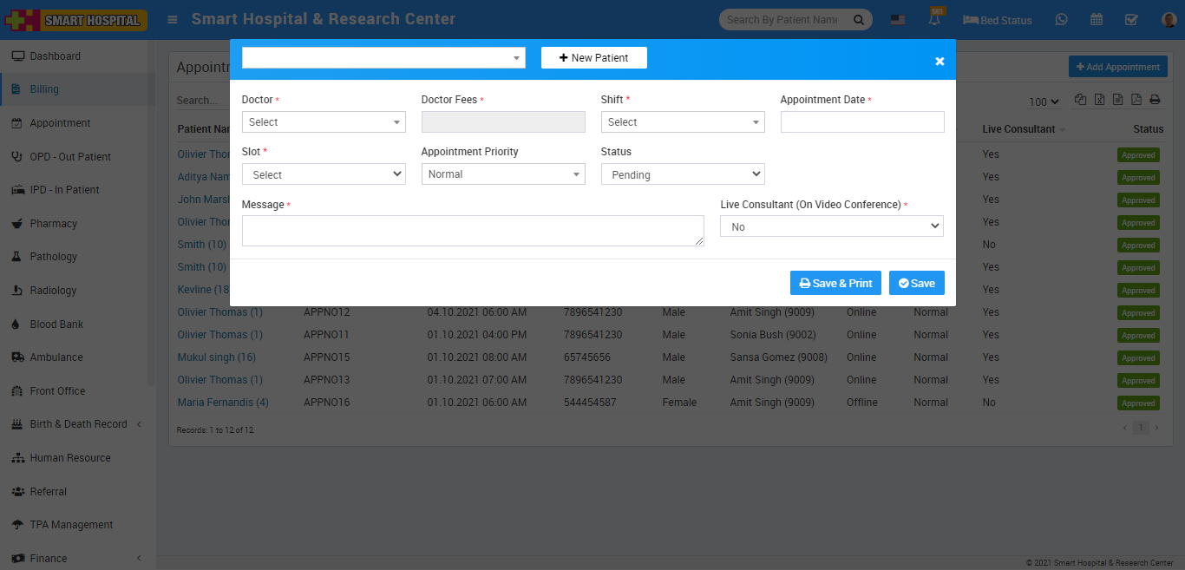The height and width of the screenshot is (570, 1185).
Task: Open the US flag language selector
Action: point(898,20)
